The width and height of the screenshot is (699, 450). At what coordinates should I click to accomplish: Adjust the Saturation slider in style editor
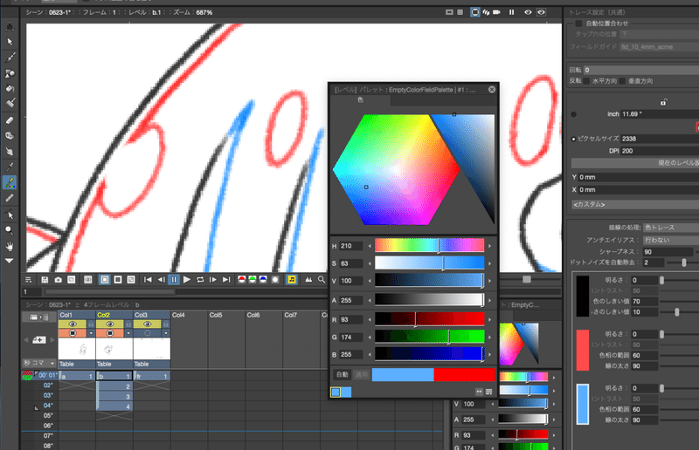[x=429, y=263]
